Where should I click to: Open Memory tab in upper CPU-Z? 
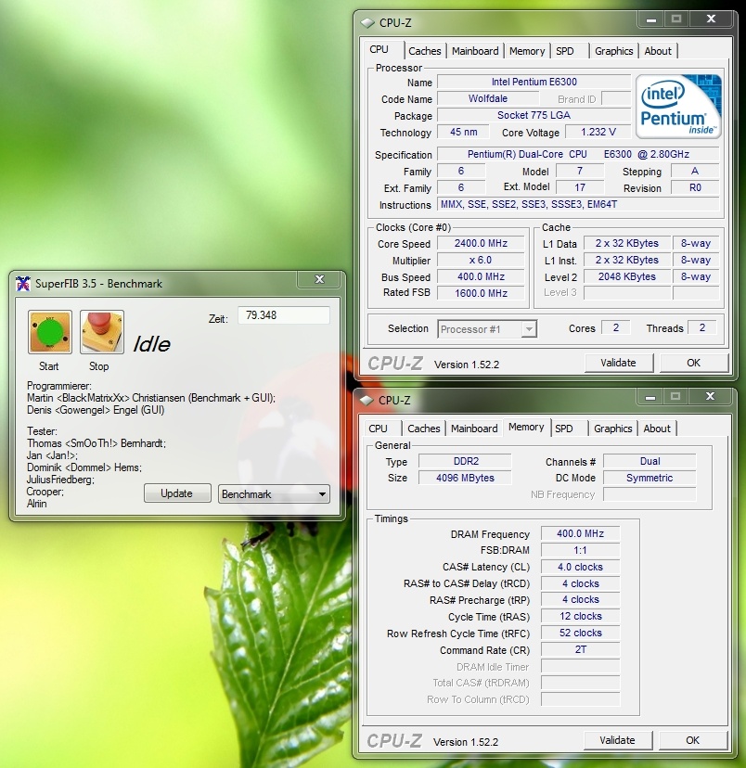(x=527, y=51)
